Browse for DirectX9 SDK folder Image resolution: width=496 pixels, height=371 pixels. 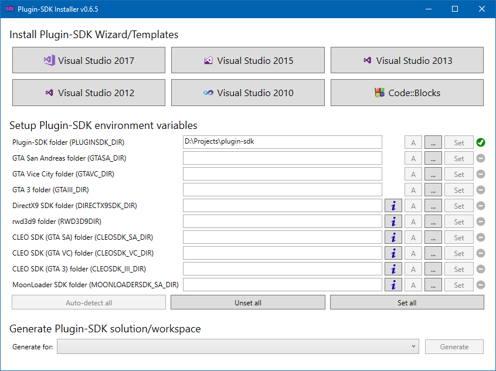(x=433, y=206)
